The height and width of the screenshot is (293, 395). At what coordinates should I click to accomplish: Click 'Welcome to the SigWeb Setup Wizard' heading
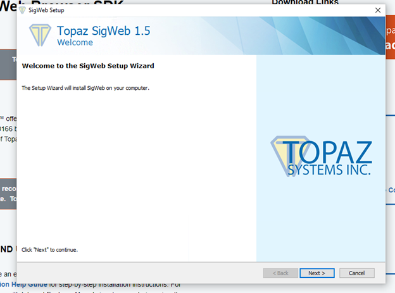point(88,66)
